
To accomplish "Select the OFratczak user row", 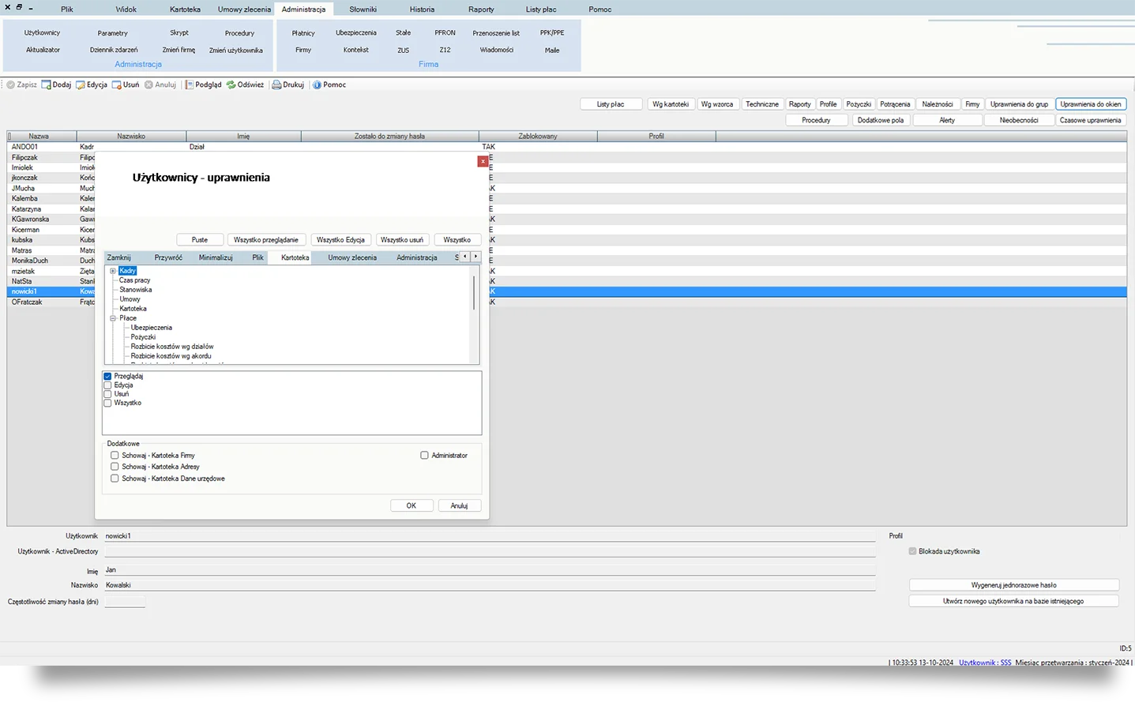I will [x=567, y=302].
